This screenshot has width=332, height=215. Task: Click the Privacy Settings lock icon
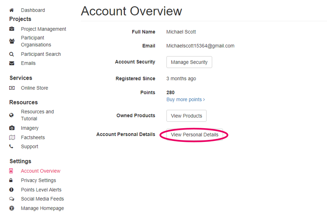(x=11, y=180)
